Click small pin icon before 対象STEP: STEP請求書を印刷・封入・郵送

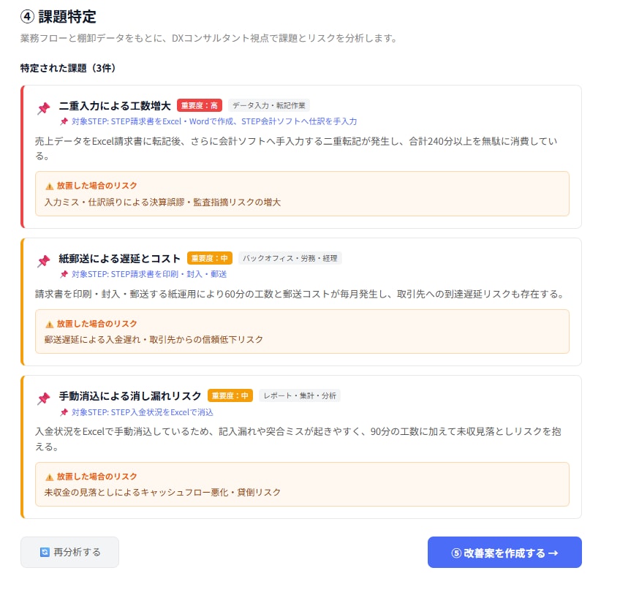(64, 274)
